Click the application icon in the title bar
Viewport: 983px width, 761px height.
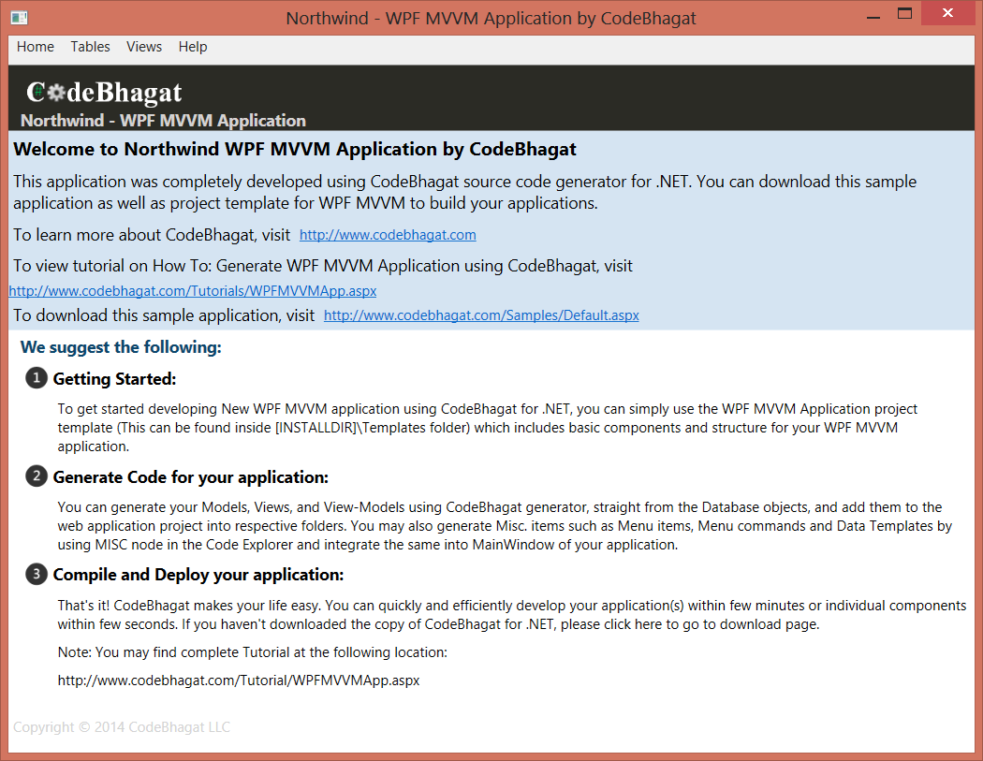click(19, 18)
